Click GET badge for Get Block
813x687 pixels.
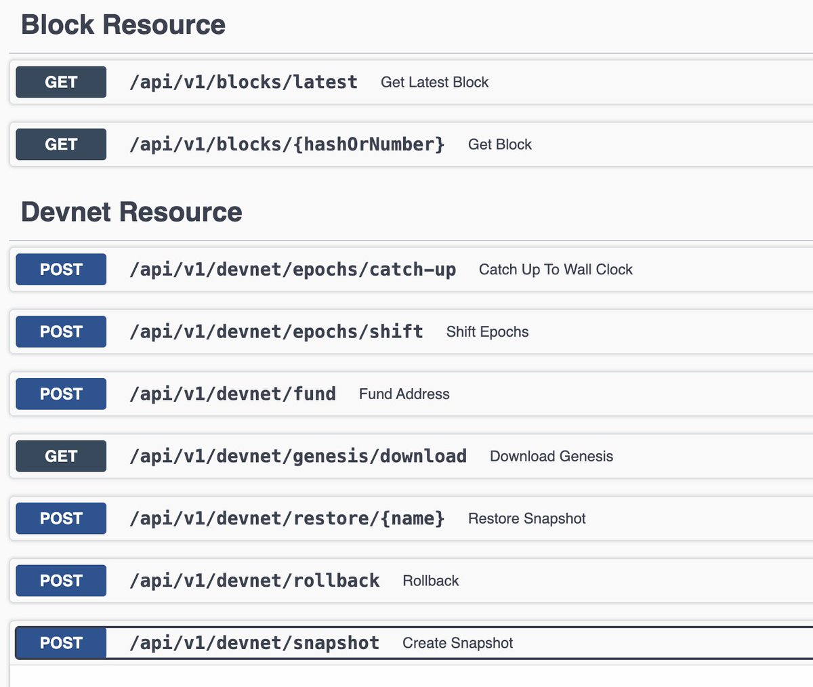(61, 144)
